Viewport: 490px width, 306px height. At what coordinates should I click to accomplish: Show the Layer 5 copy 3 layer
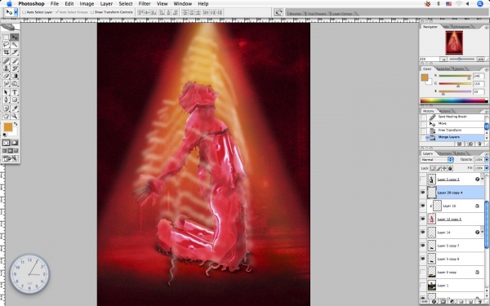tap(423, 180)
